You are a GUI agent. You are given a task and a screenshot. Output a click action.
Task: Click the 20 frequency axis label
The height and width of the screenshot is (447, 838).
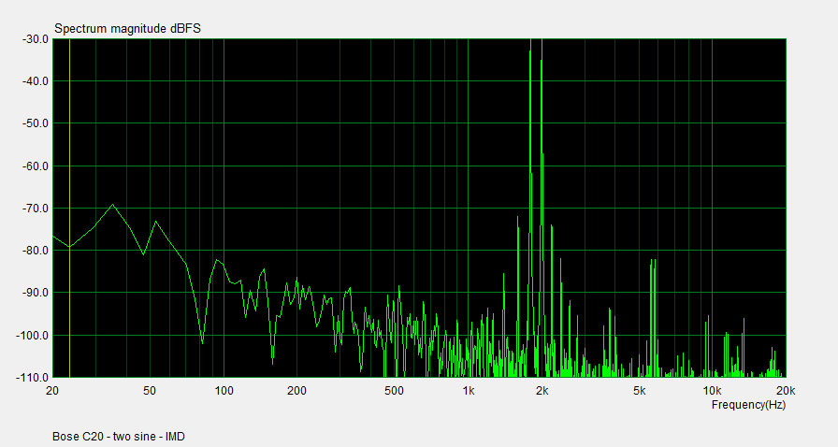click(52, 391)
